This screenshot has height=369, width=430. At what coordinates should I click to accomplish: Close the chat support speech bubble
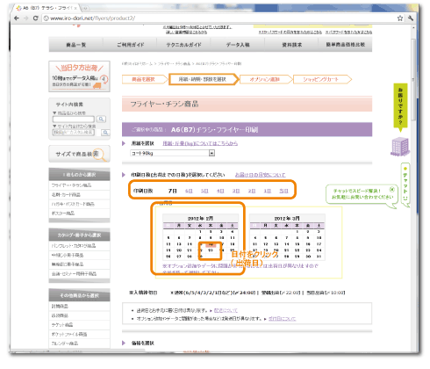tap(392, 189)
